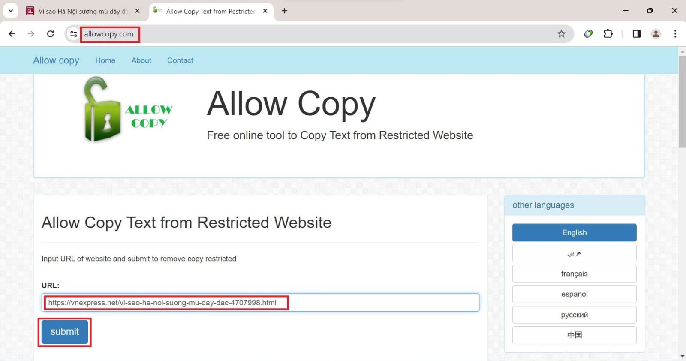Open the extensions puzzle icon
The height and width of the screenshot is (361, 686).
click(x=608, y=34)
